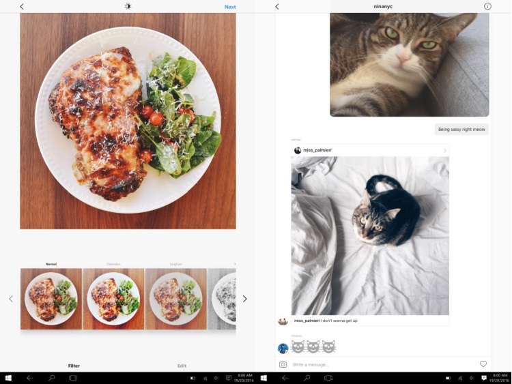This screenshot has height=384, width=512.
Task: Select the Filter tab
Action: 74,366
